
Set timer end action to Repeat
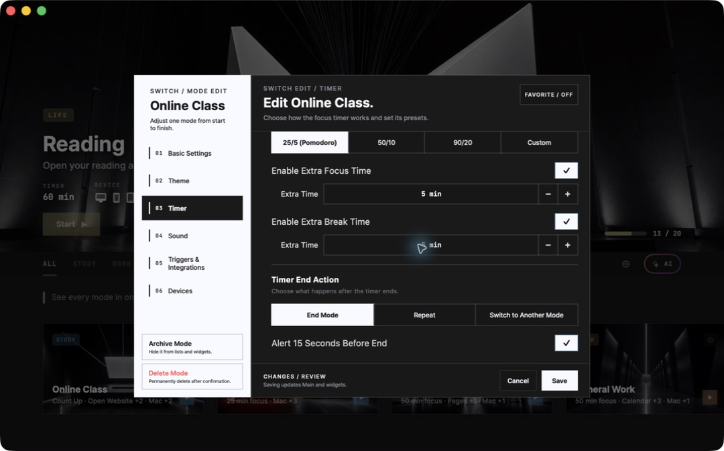pos(424,315)
